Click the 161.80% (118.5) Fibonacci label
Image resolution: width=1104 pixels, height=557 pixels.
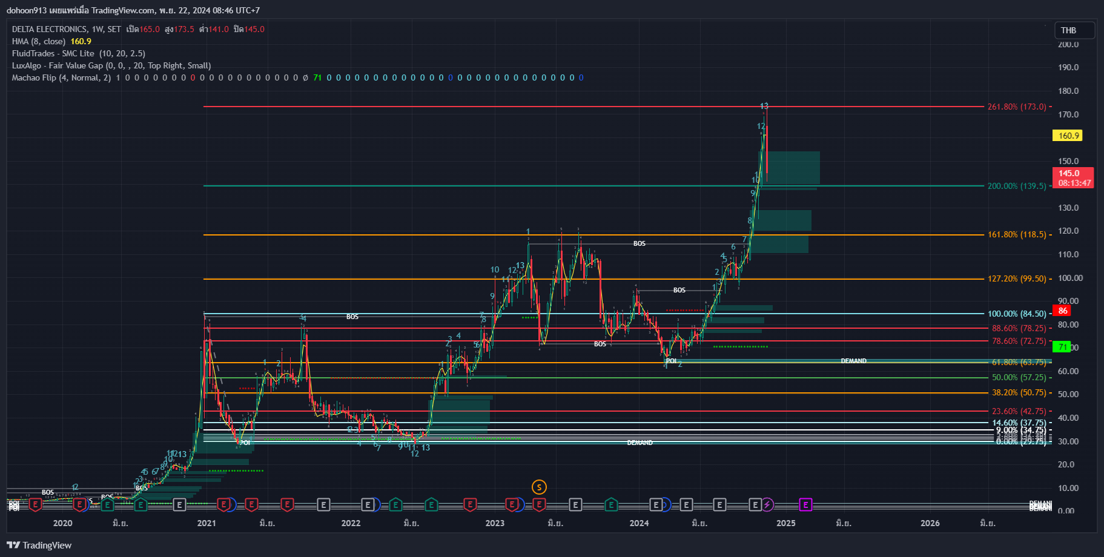click(1017, 234)
